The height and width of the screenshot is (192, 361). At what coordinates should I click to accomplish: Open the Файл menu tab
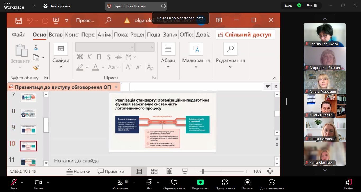tap(19, 35)
